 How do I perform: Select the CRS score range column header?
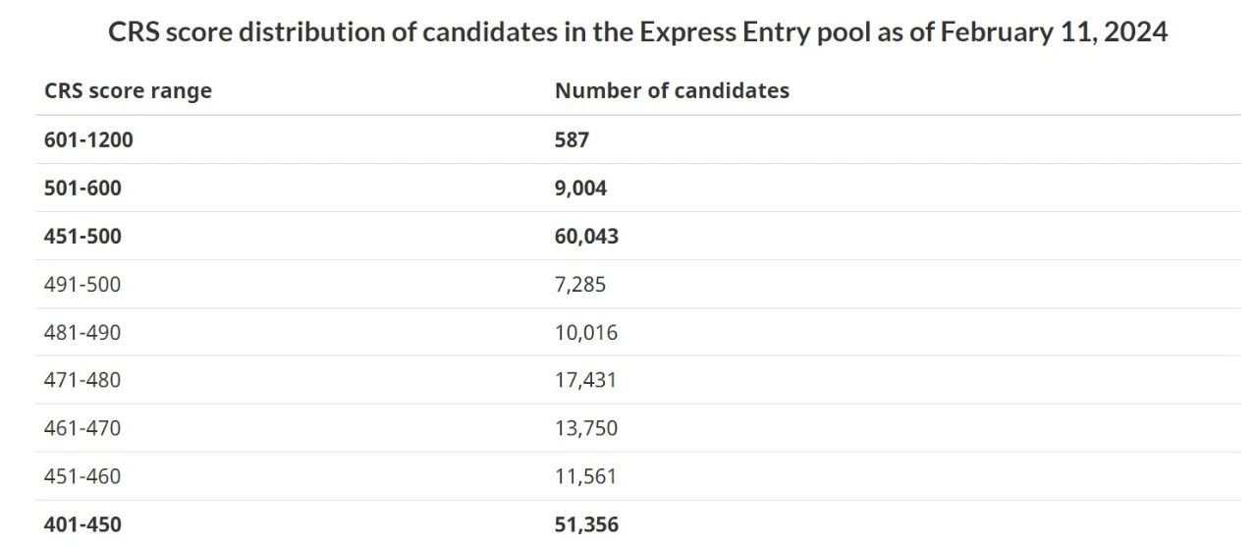tap(128, 90)
